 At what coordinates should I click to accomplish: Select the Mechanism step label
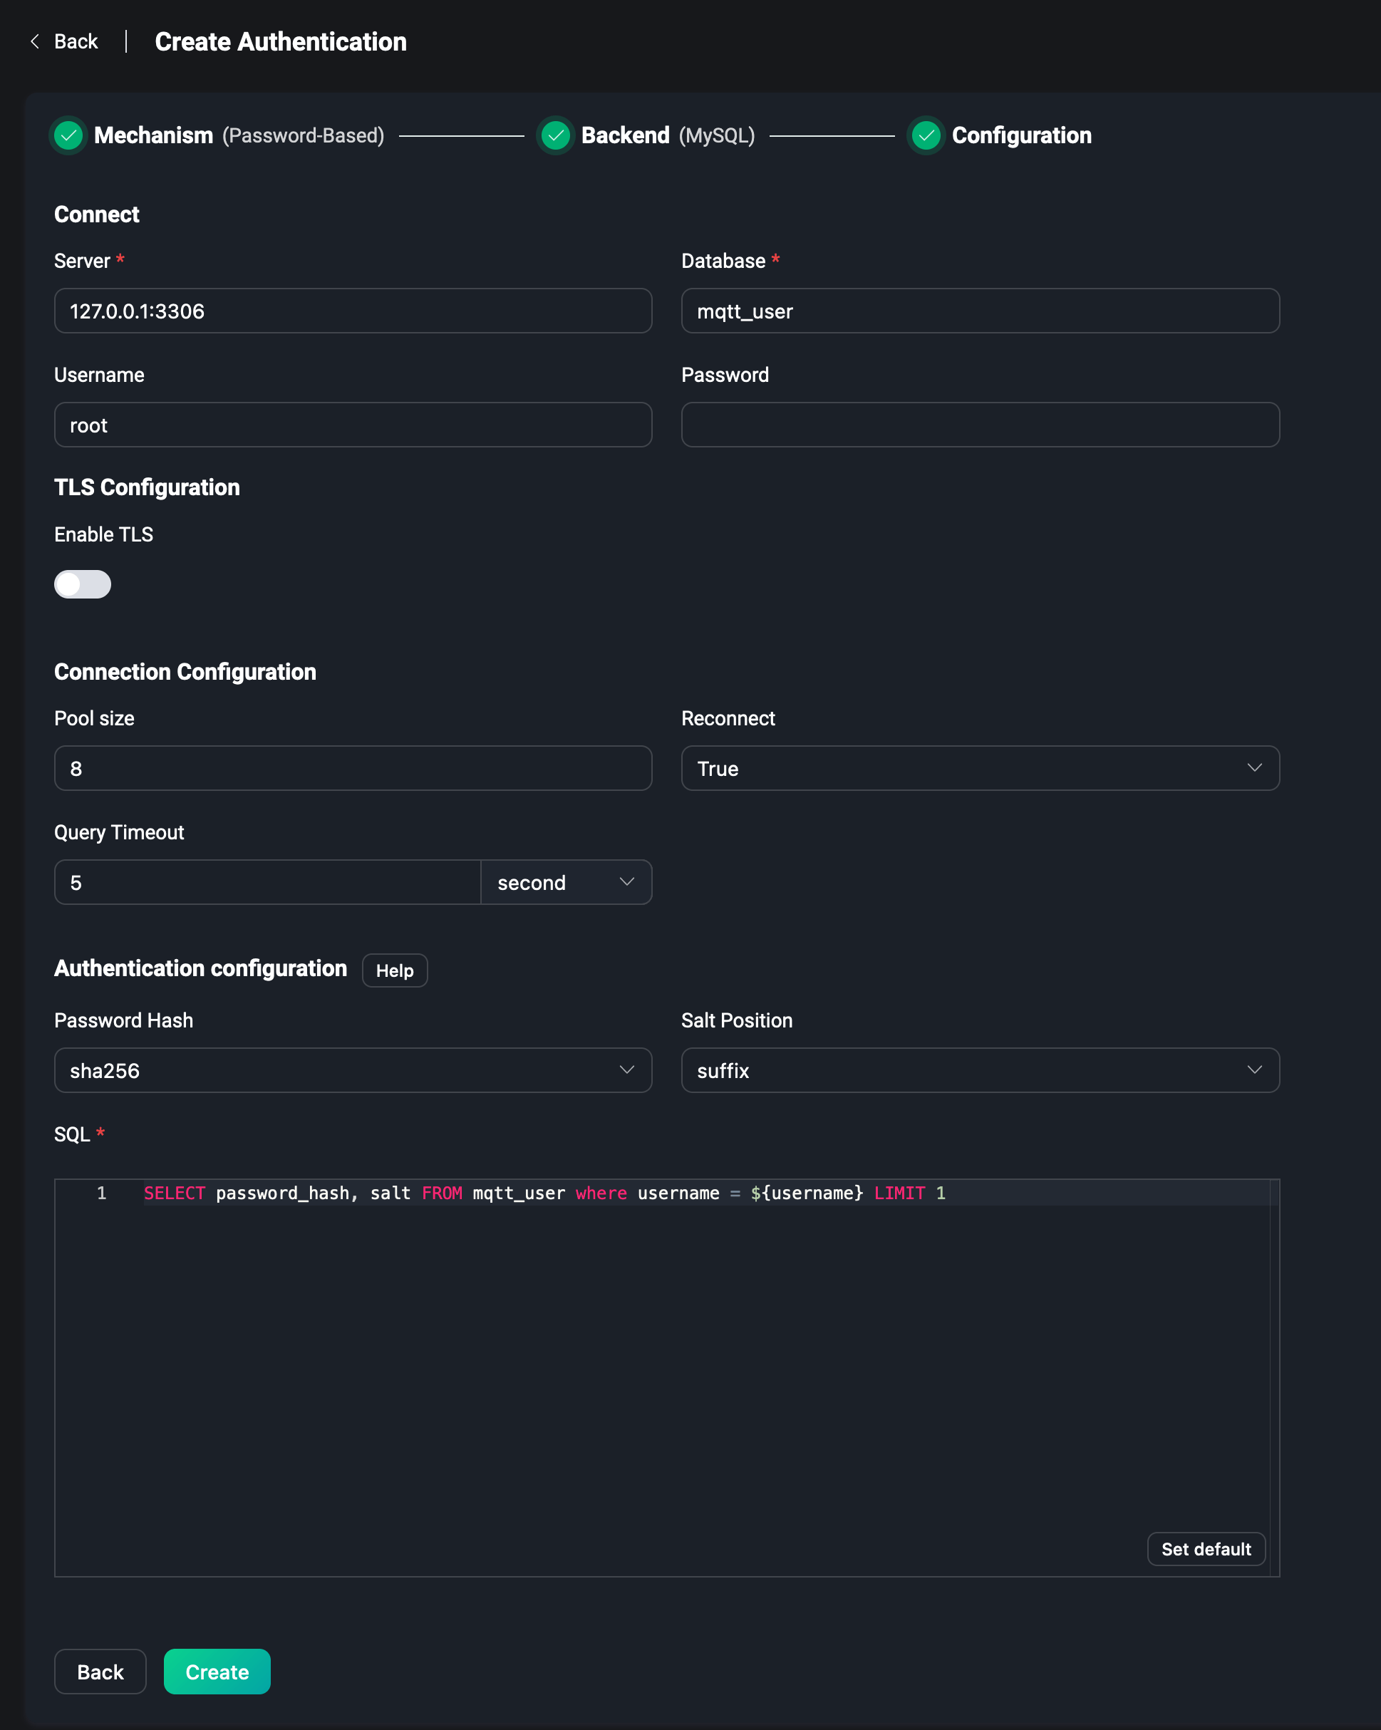pyautogui.click(x=153, y=135)
